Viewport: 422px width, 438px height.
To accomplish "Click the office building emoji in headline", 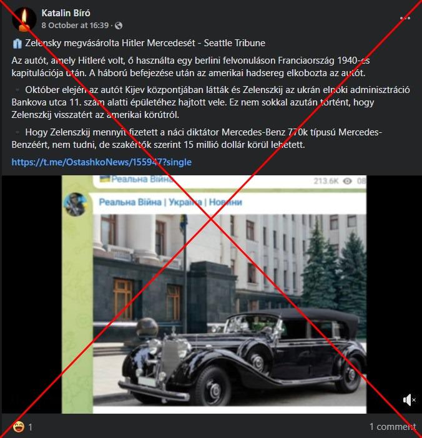I will point(17,44).
